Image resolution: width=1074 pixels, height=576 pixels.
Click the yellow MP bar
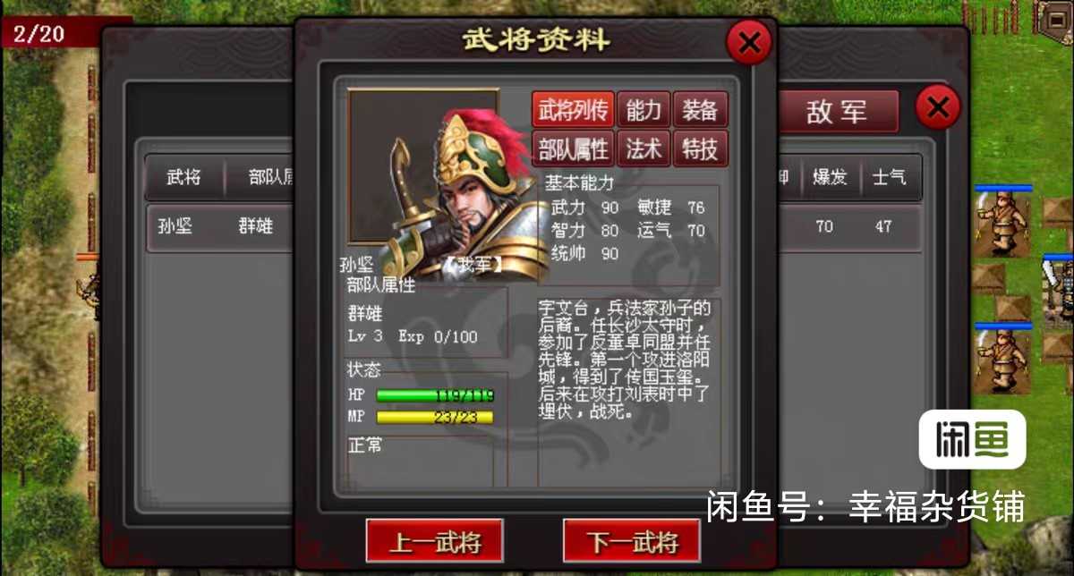pos(435,417)
